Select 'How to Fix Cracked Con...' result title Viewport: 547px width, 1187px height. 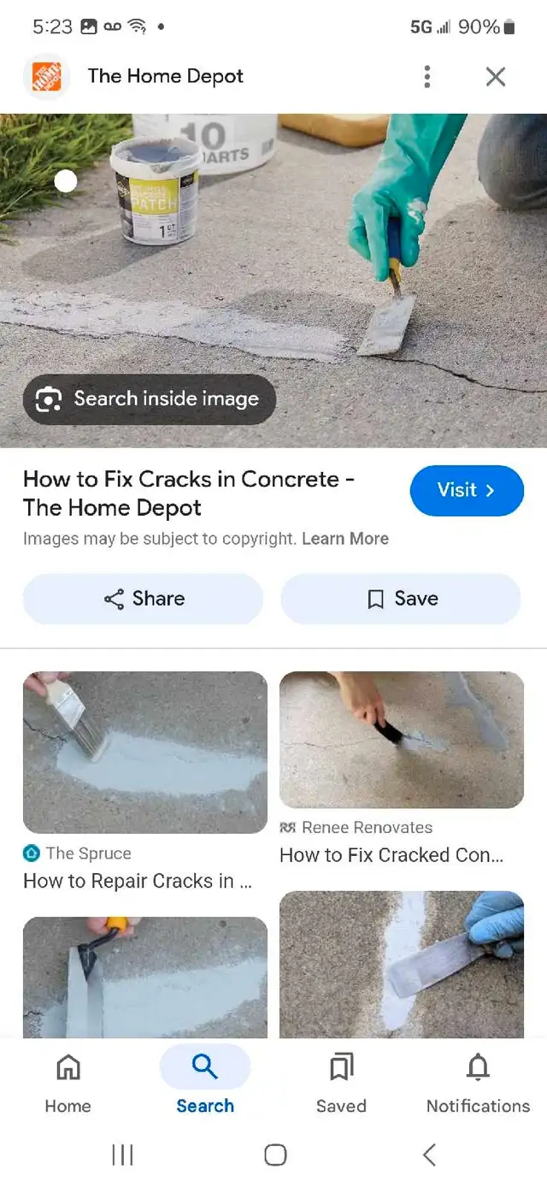391,855
